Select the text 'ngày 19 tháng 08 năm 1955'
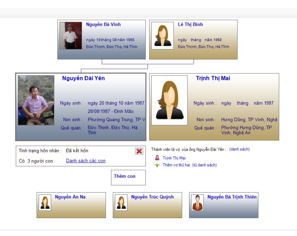Viewport: 297px width, 236px height. 110,40
